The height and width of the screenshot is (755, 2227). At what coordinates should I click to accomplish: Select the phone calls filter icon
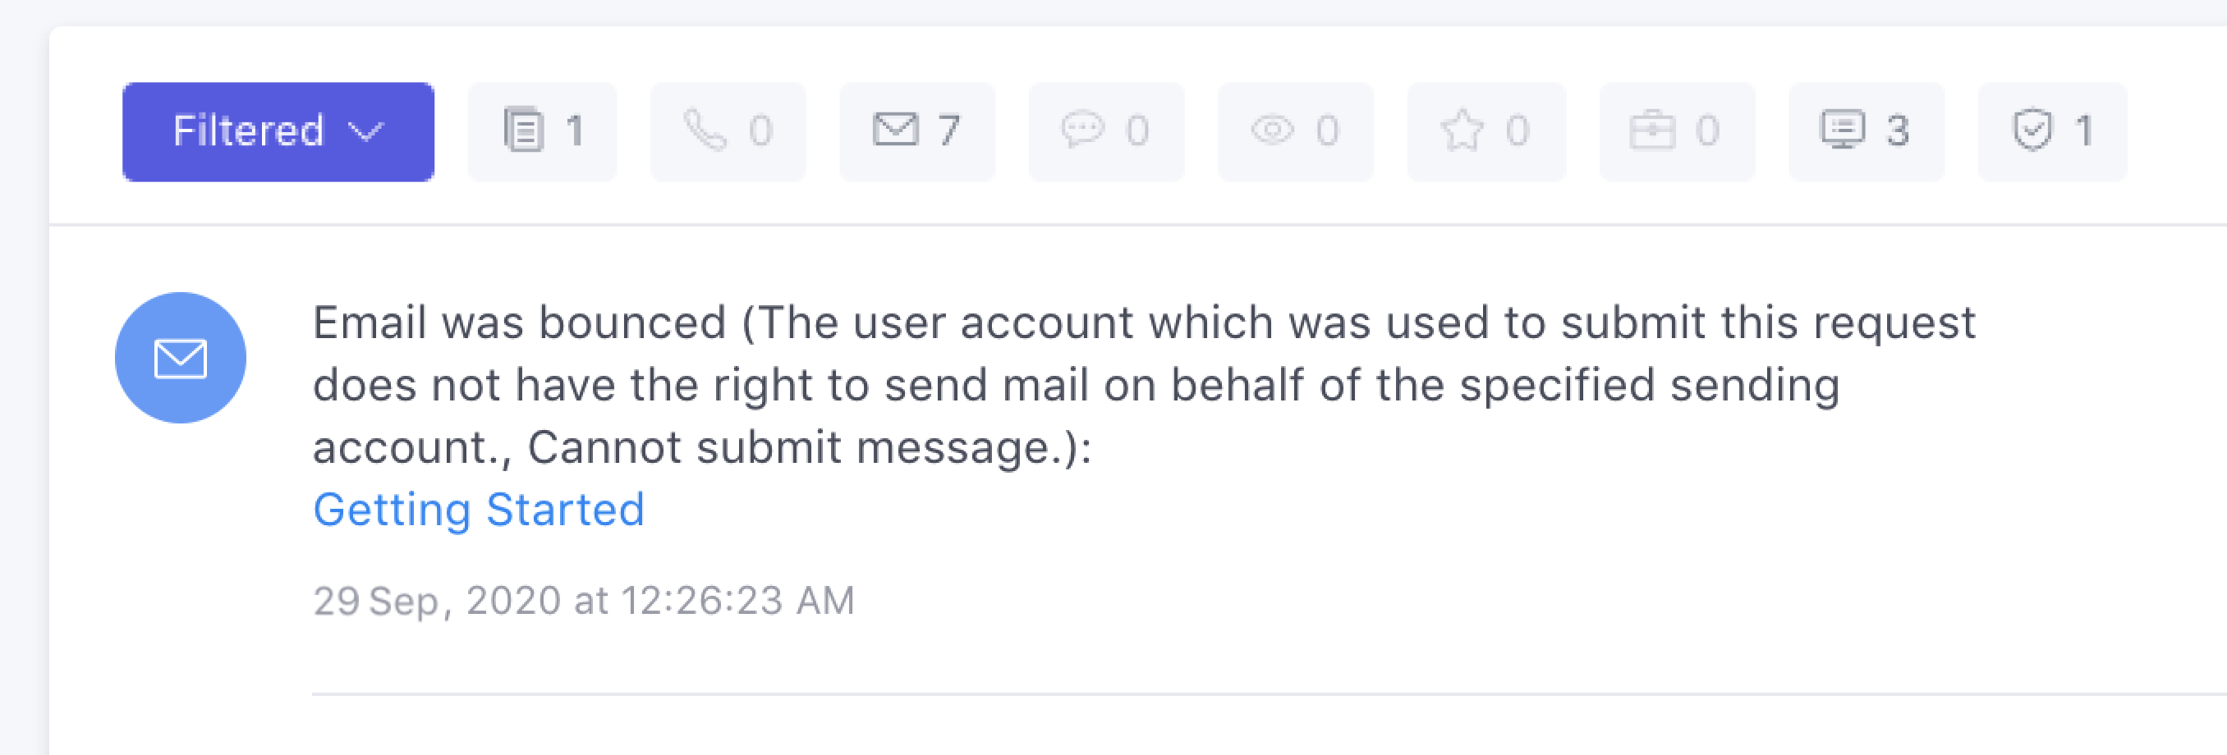(x=705, y=131)
